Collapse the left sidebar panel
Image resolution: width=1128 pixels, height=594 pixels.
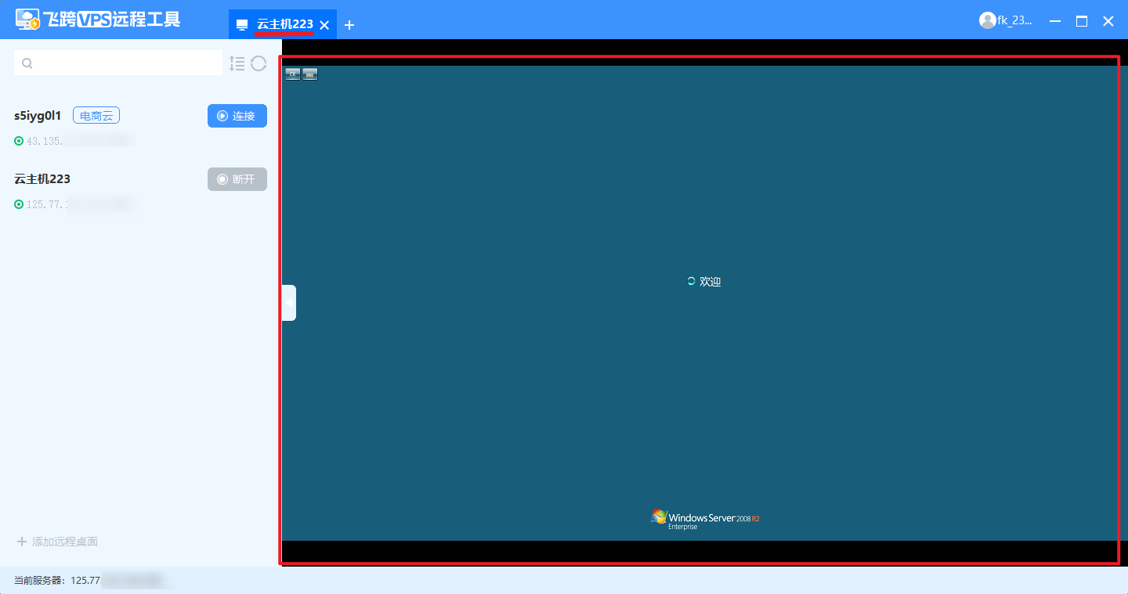[x=288, y=302]
